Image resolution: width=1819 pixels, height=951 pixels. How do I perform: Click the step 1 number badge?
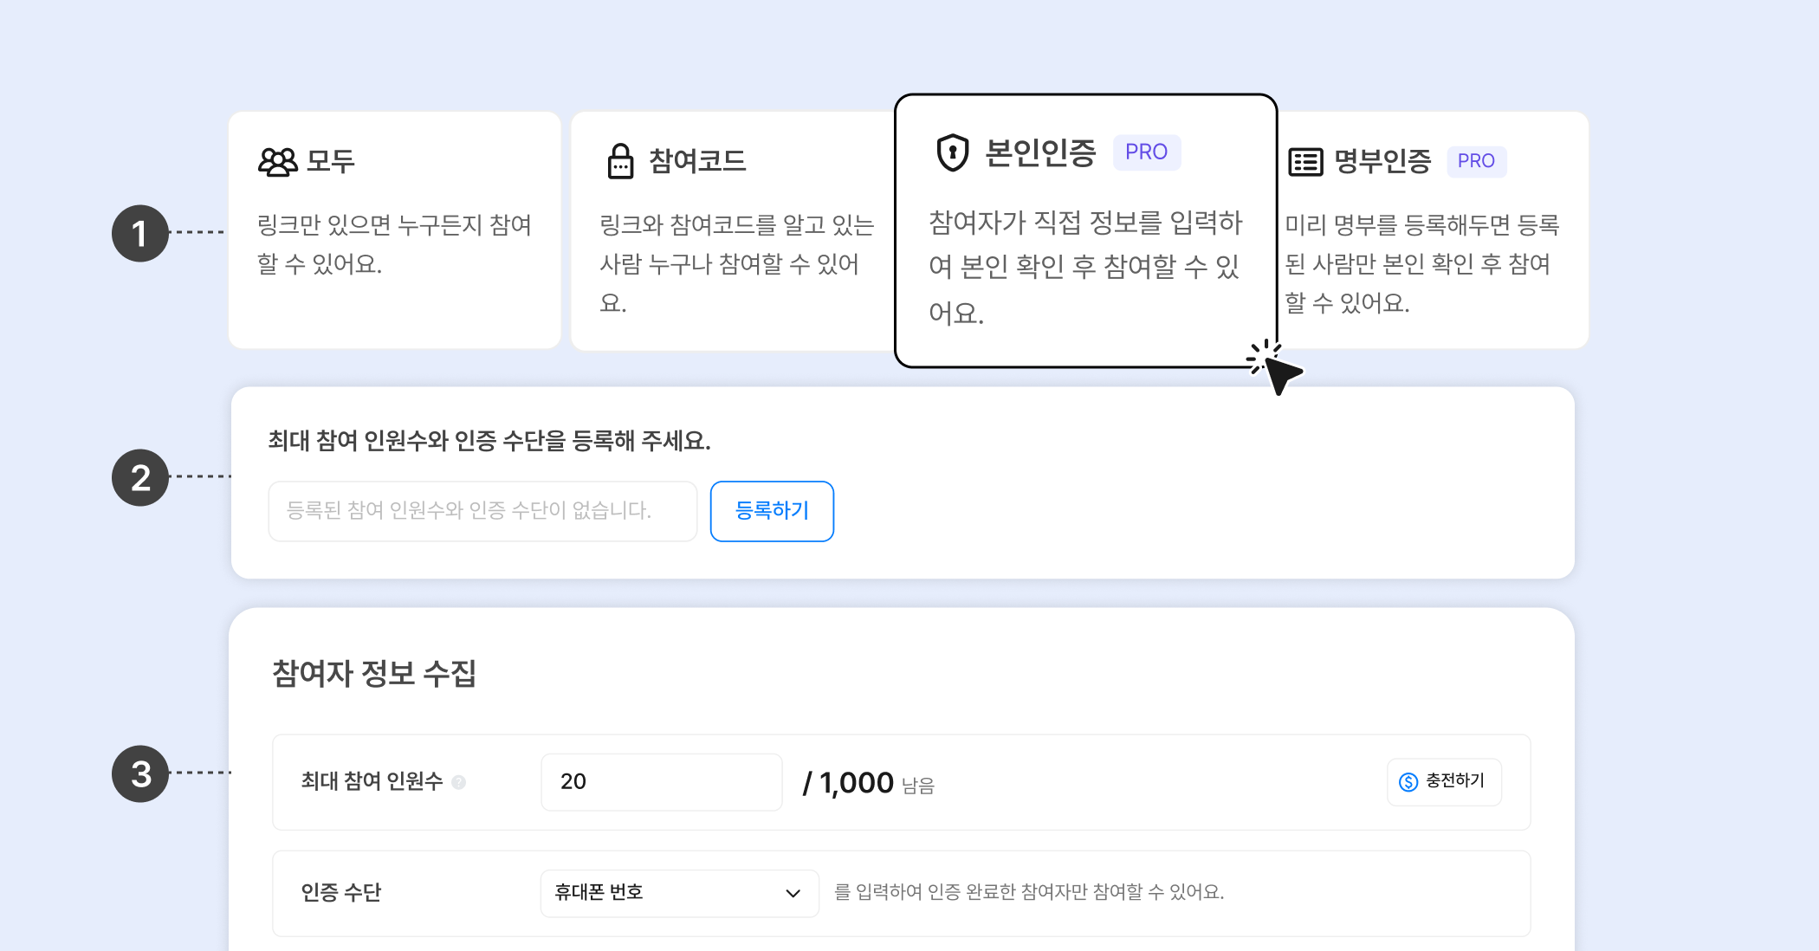click(x=140, y=234)
